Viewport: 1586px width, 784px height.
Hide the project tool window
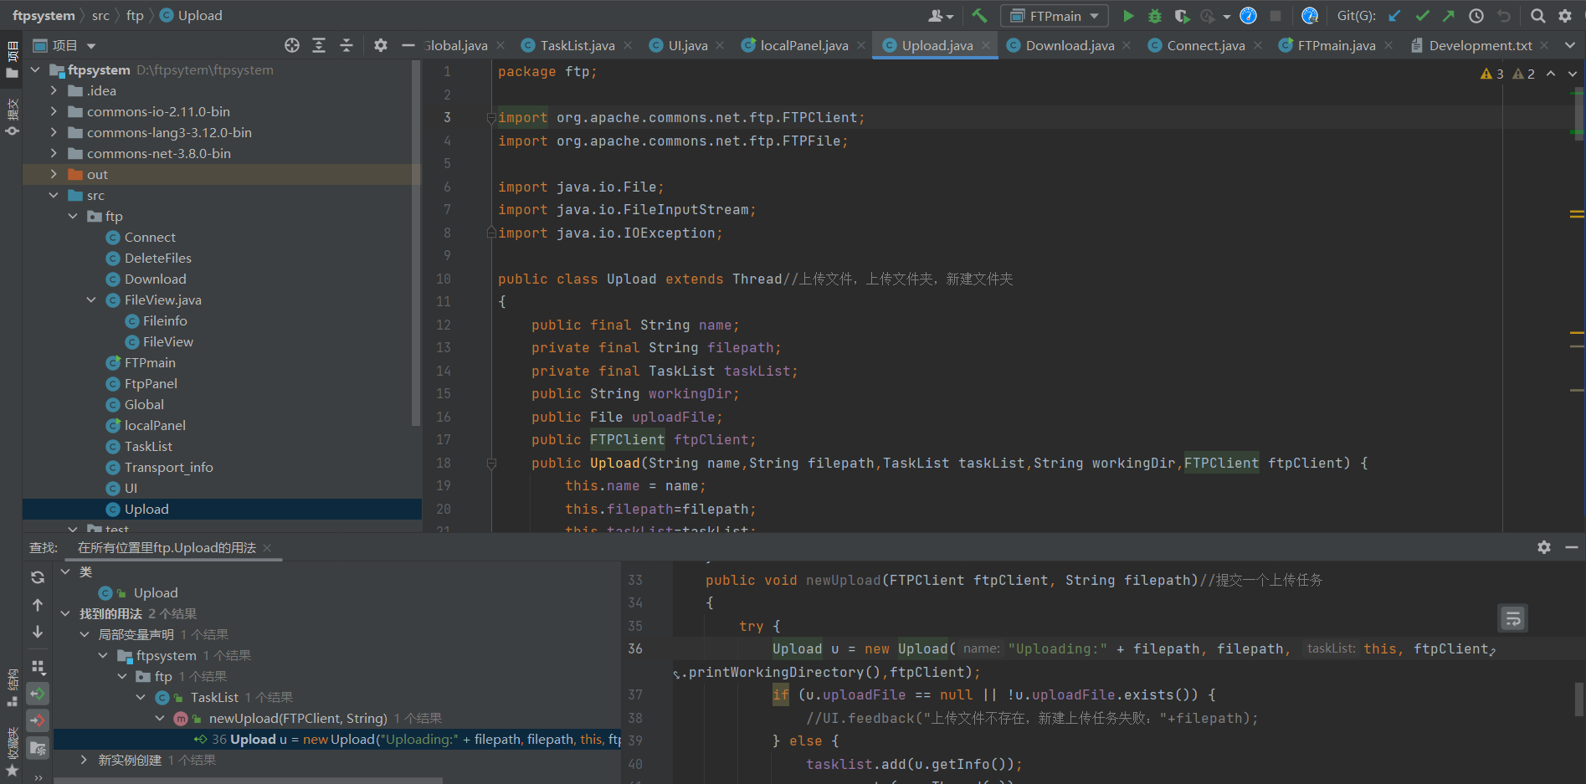click(408, 45)
